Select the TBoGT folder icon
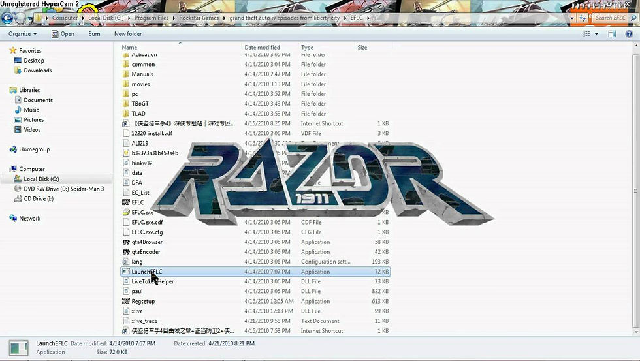This screenshot has height=361, width=640. tap(125, 104)
